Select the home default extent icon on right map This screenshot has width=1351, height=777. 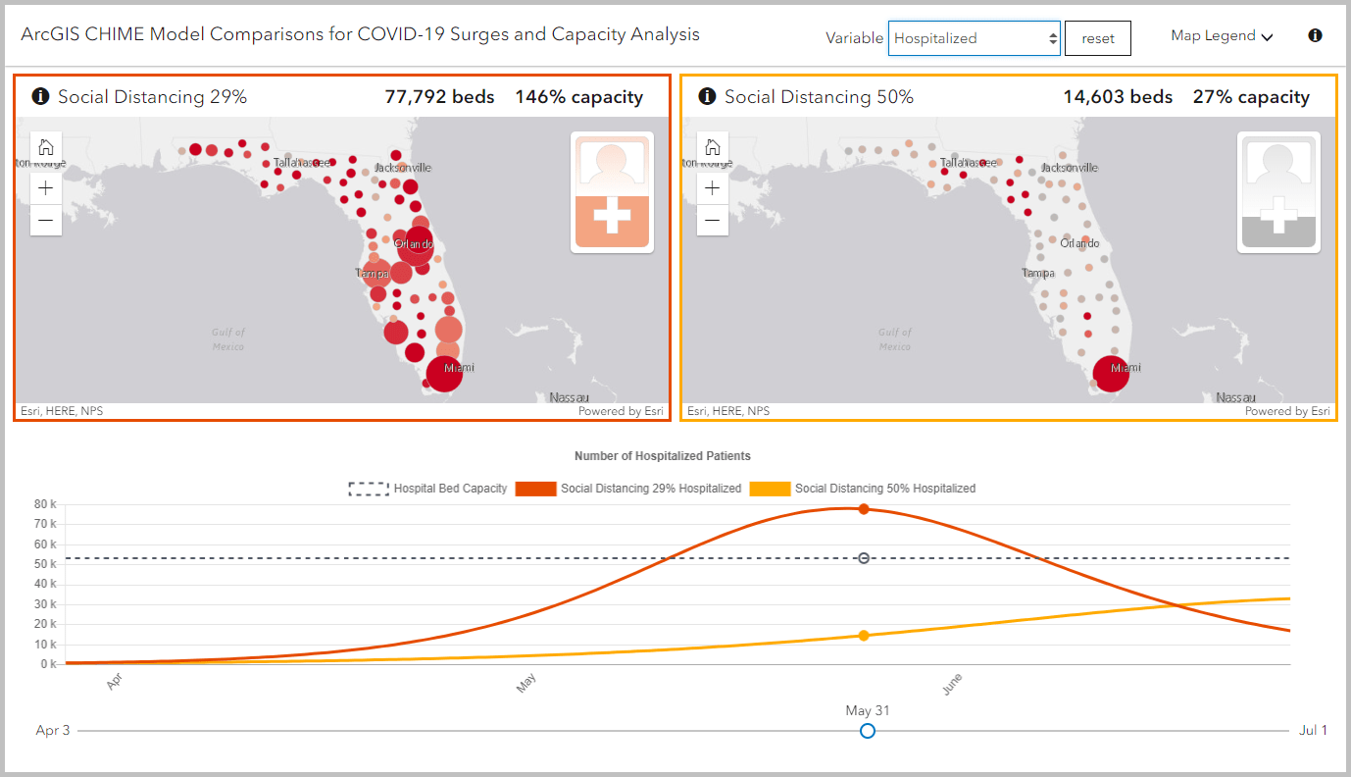(713, 148)
